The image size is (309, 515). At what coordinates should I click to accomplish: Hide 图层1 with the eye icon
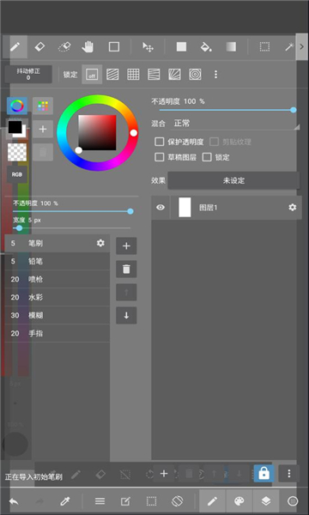click(x=161, y=208)
